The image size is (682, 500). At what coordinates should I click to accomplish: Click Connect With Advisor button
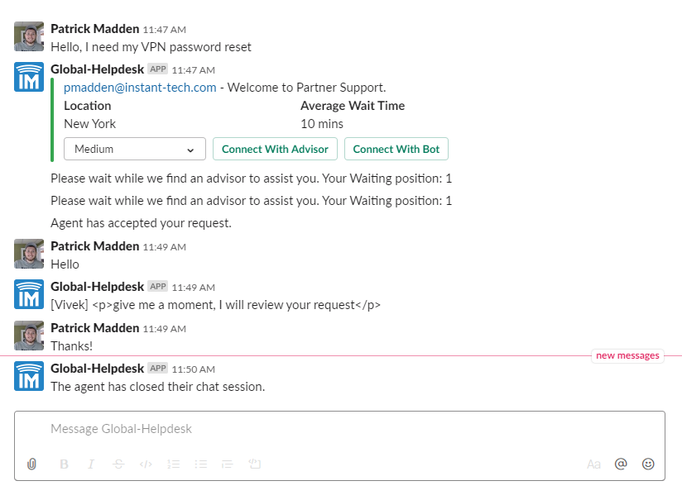pos(275,149)
